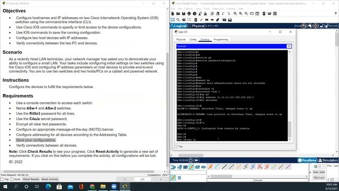Go to previous instruction page arrow
Image resolution: width=339 pixels, height=191 pixels.
[x=124, y=179]
